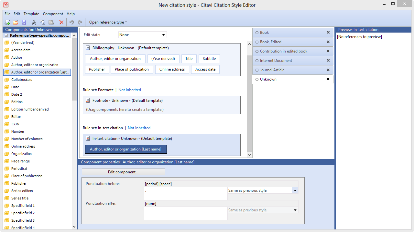The width and height of the screenshot is (414, 232).
Task: Click the Copy toolbar icon
Action: tap(42, 22)
